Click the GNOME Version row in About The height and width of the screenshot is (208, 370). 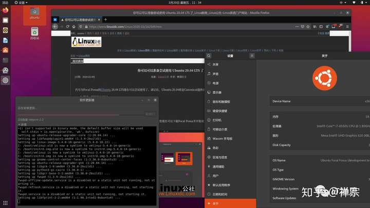pos(320,179)
